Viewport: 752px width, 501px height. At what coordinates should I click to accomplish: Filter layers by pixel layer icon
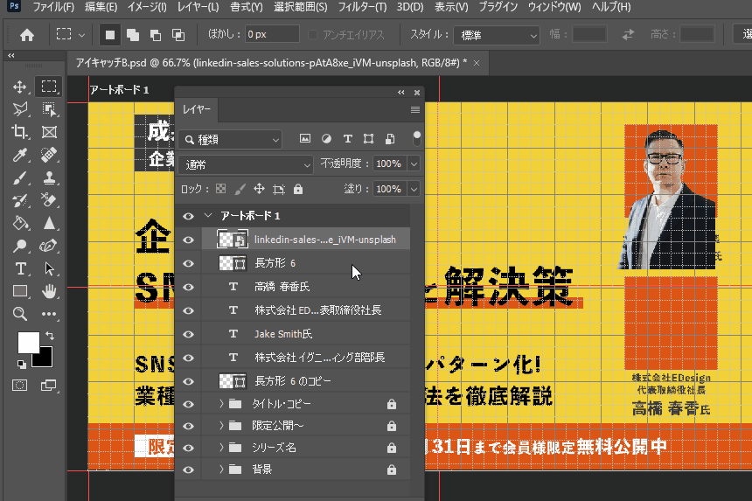point(305,139)
